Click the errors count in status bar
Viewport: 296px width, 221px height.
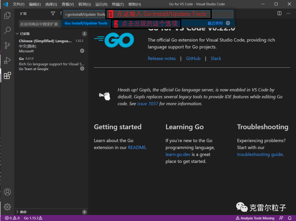[8, 218]
